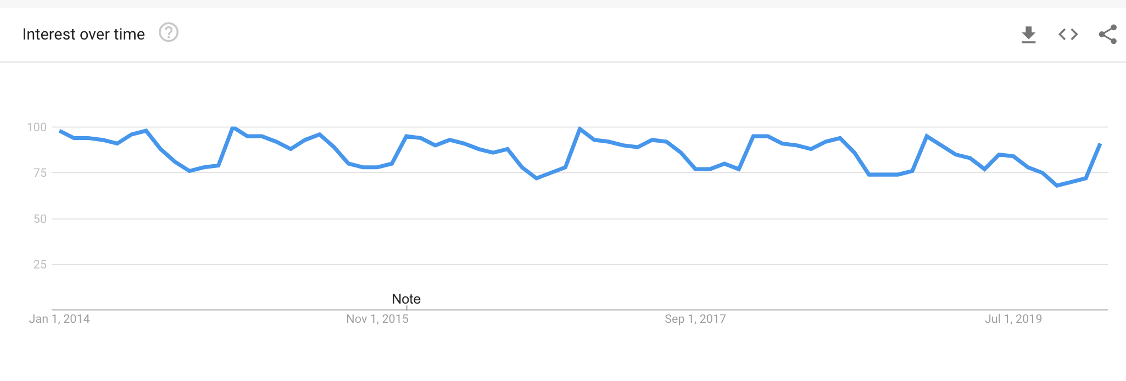
Task: Open the Note marker on the timeline
Action: tap(405, 299)
